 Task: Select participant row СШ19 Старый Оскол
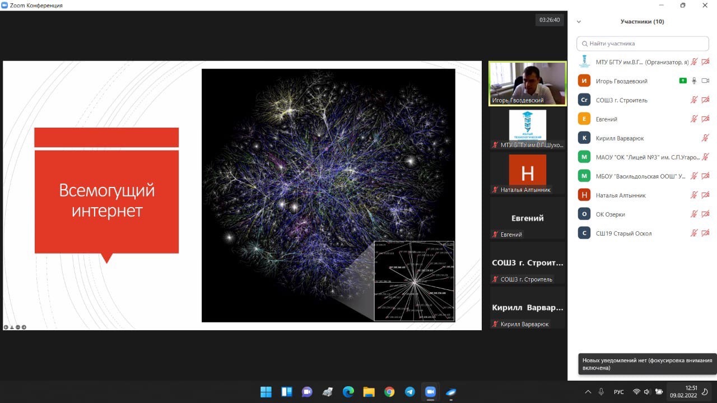tap(642, 233)
